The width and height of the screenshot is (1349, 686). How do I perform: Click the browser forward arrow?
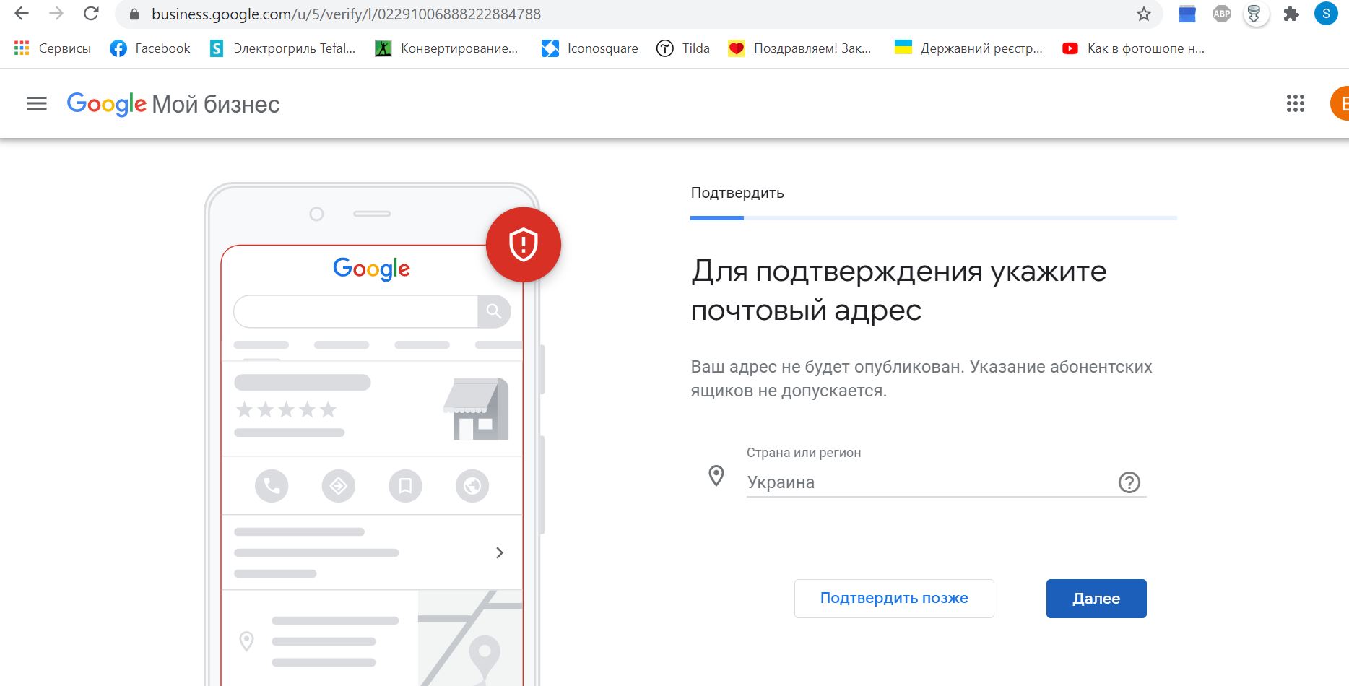click(56, 14)
